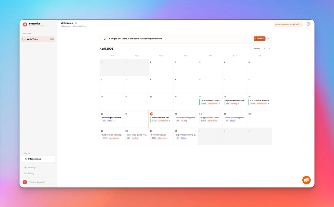Click '24 keywords · 48 competitors' text
The width and height of the screenshot is (334, 207).
pos(73,26)
